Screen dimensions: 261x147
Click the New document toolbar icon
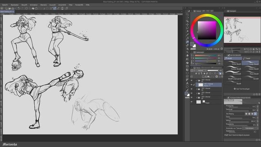6,8
